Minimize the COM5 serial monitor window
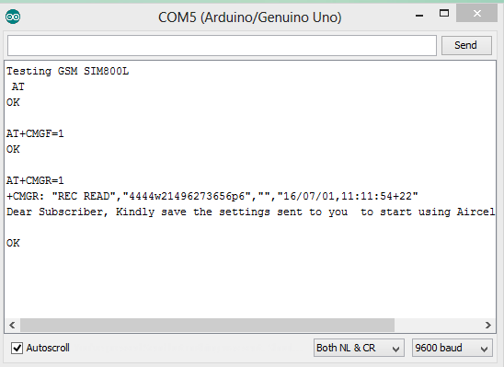This screenshot has height=367, width=504. coord(419,15)
